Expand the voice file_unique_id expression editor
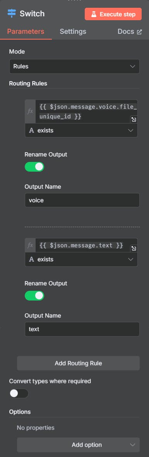 pos(134,120)
